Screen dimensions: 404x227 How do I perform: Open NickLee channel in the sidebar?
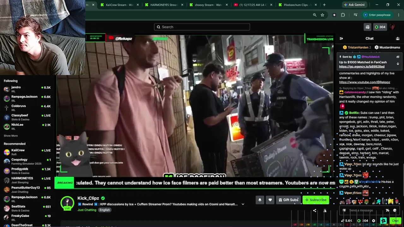pyautogui.click(x=27, y=126)
